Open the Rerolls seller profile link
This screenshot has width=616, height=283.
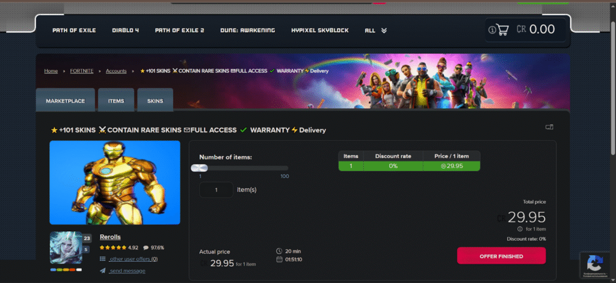(x=110, y=237)
